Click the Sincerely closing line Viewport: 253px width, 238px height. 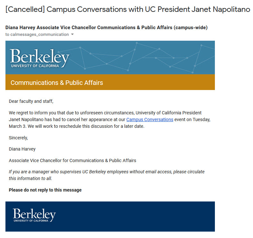tap(18, 138)
